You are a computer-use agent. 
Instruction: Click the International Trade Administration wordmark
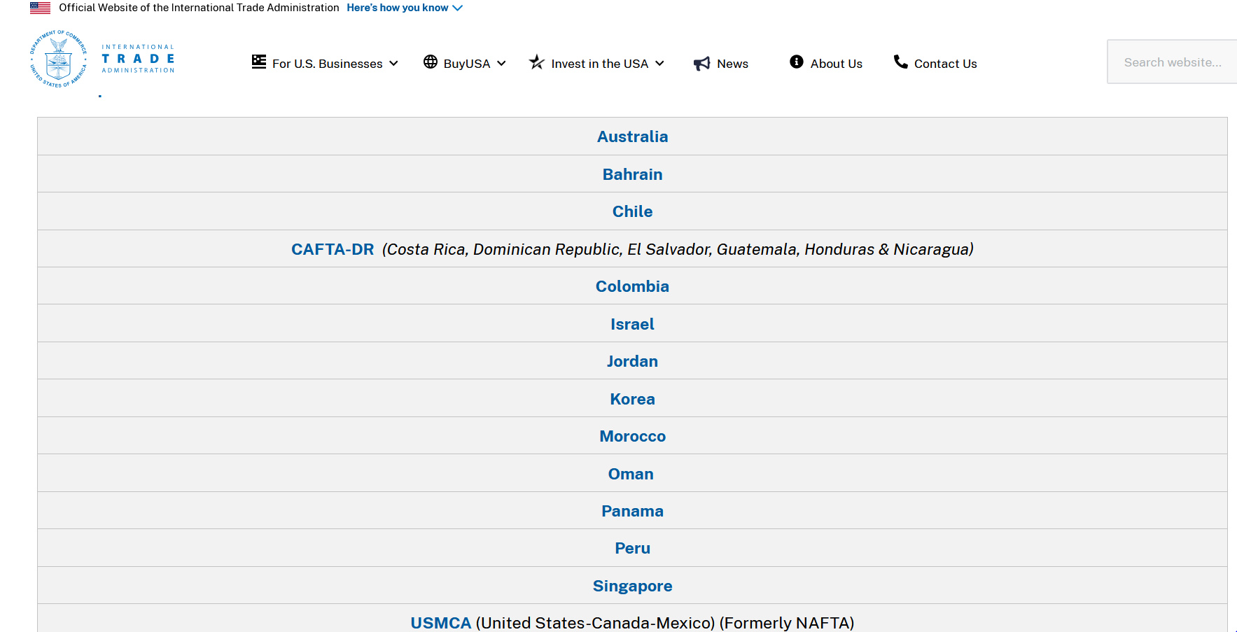pos(138,59)
